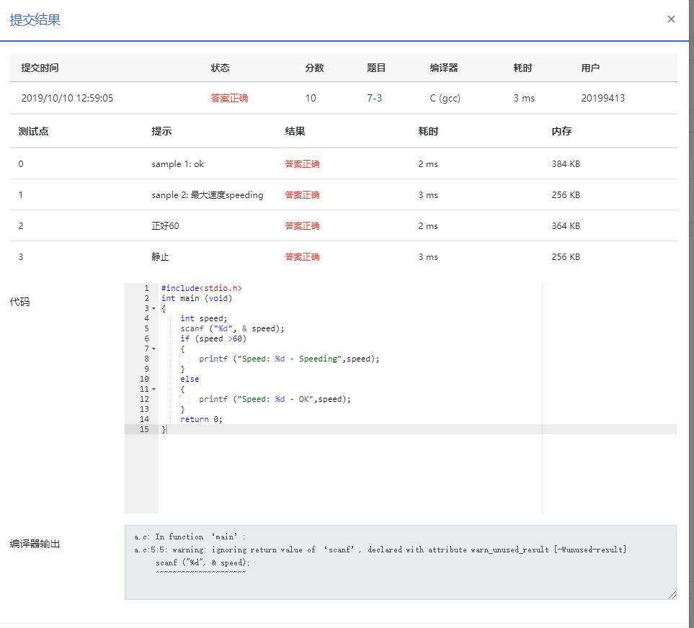Click the overall status 答案正确
Image resolution: width=694 pixels, height=628 pixels.
(x=229, y=98)
